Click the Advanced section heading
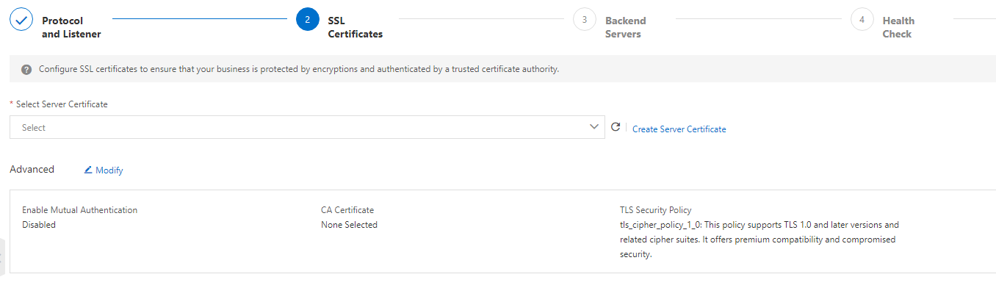The image size is (996, 288). [32, 169]
